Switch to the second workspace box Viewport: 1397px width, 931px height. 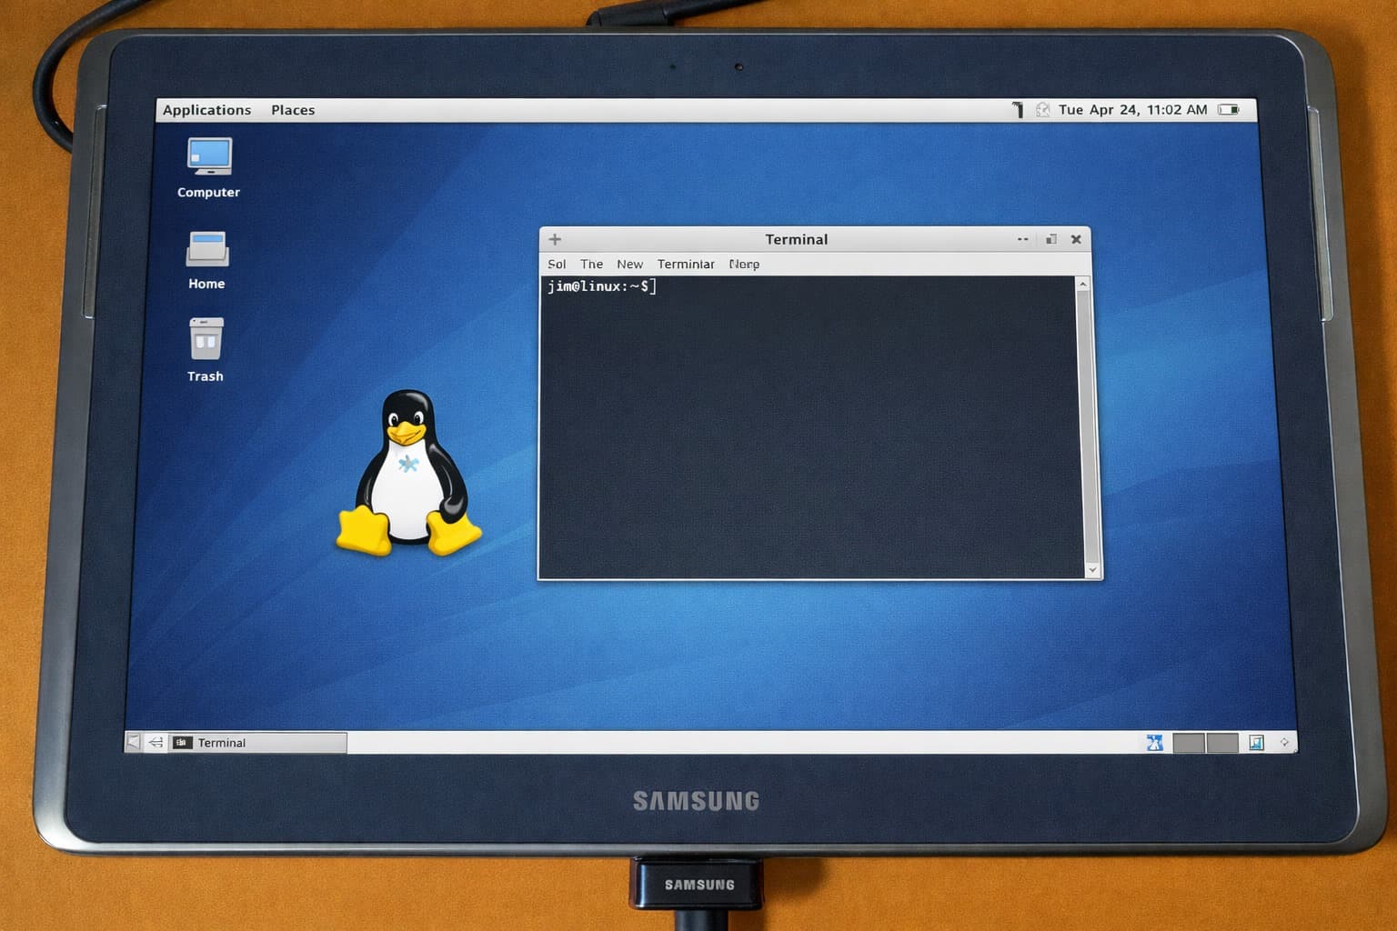[1221, 743]
